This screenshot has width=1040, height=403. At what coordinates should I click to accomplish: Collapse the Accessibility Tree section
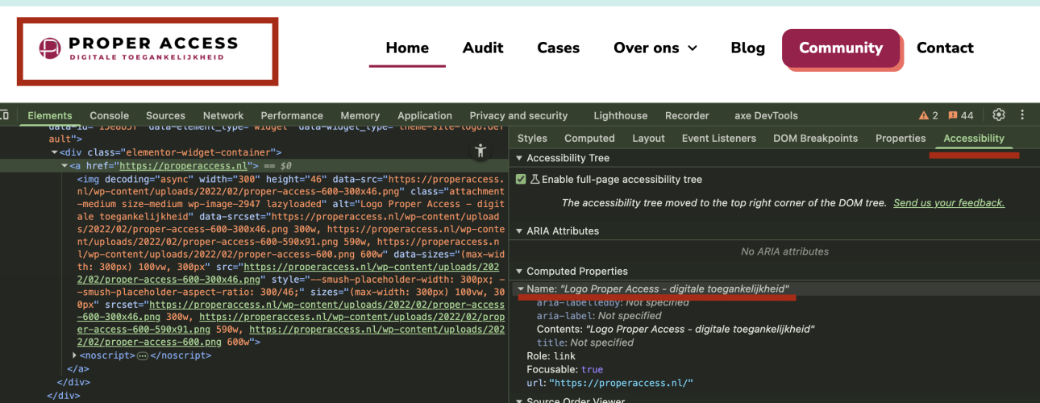click(520, 158)
